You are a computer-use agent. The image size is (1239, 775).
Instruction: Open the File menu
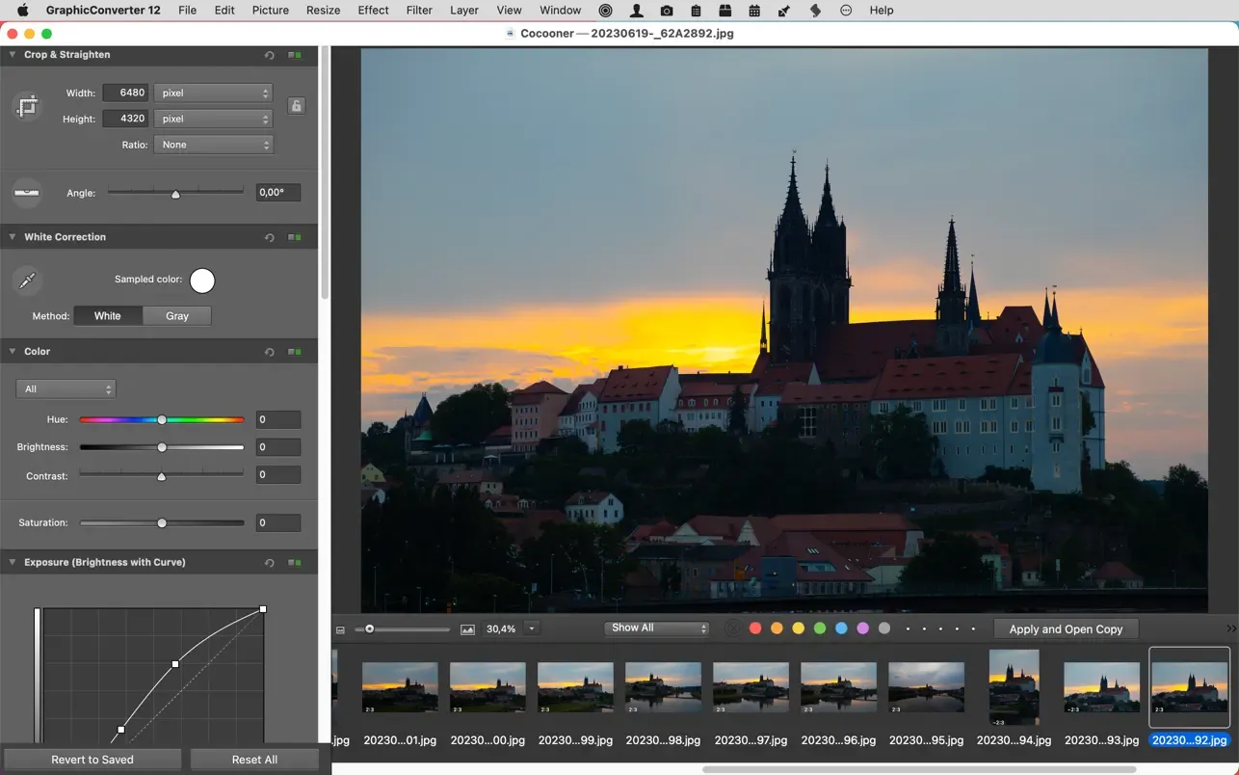click(187, 11)
